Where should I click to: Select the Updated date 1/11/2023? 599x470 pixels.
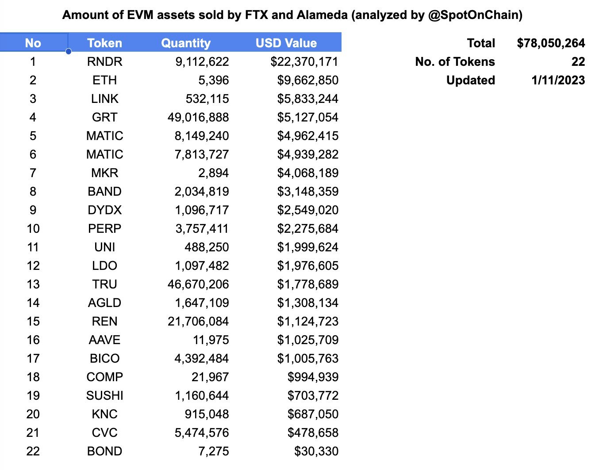pyautogui.click(x=558, y=80)
